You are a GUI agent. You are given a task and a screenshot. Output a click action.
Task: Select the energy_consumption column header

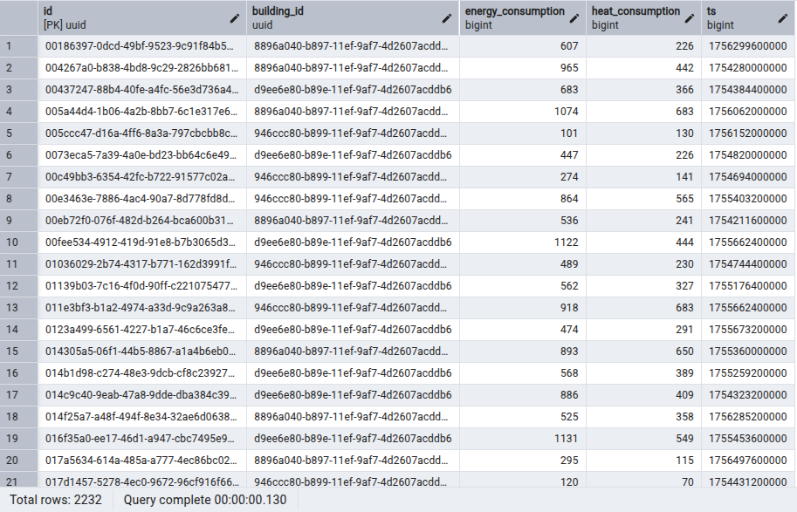[513, 18]
